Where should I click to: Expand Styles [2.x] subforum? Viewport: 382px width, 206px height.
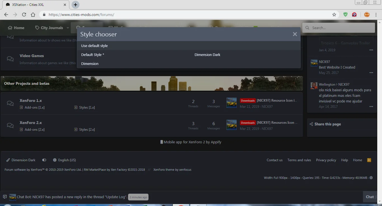tap(85, 129)
